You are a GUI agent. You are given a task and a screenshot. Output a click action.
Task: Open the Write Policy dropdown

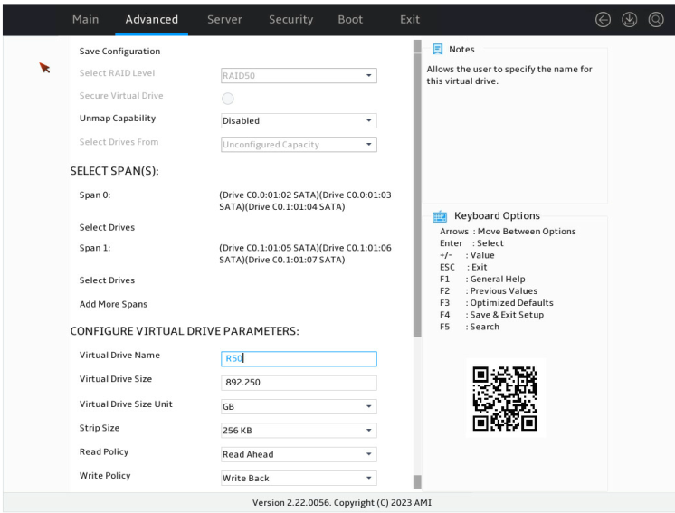click(299, 478)
